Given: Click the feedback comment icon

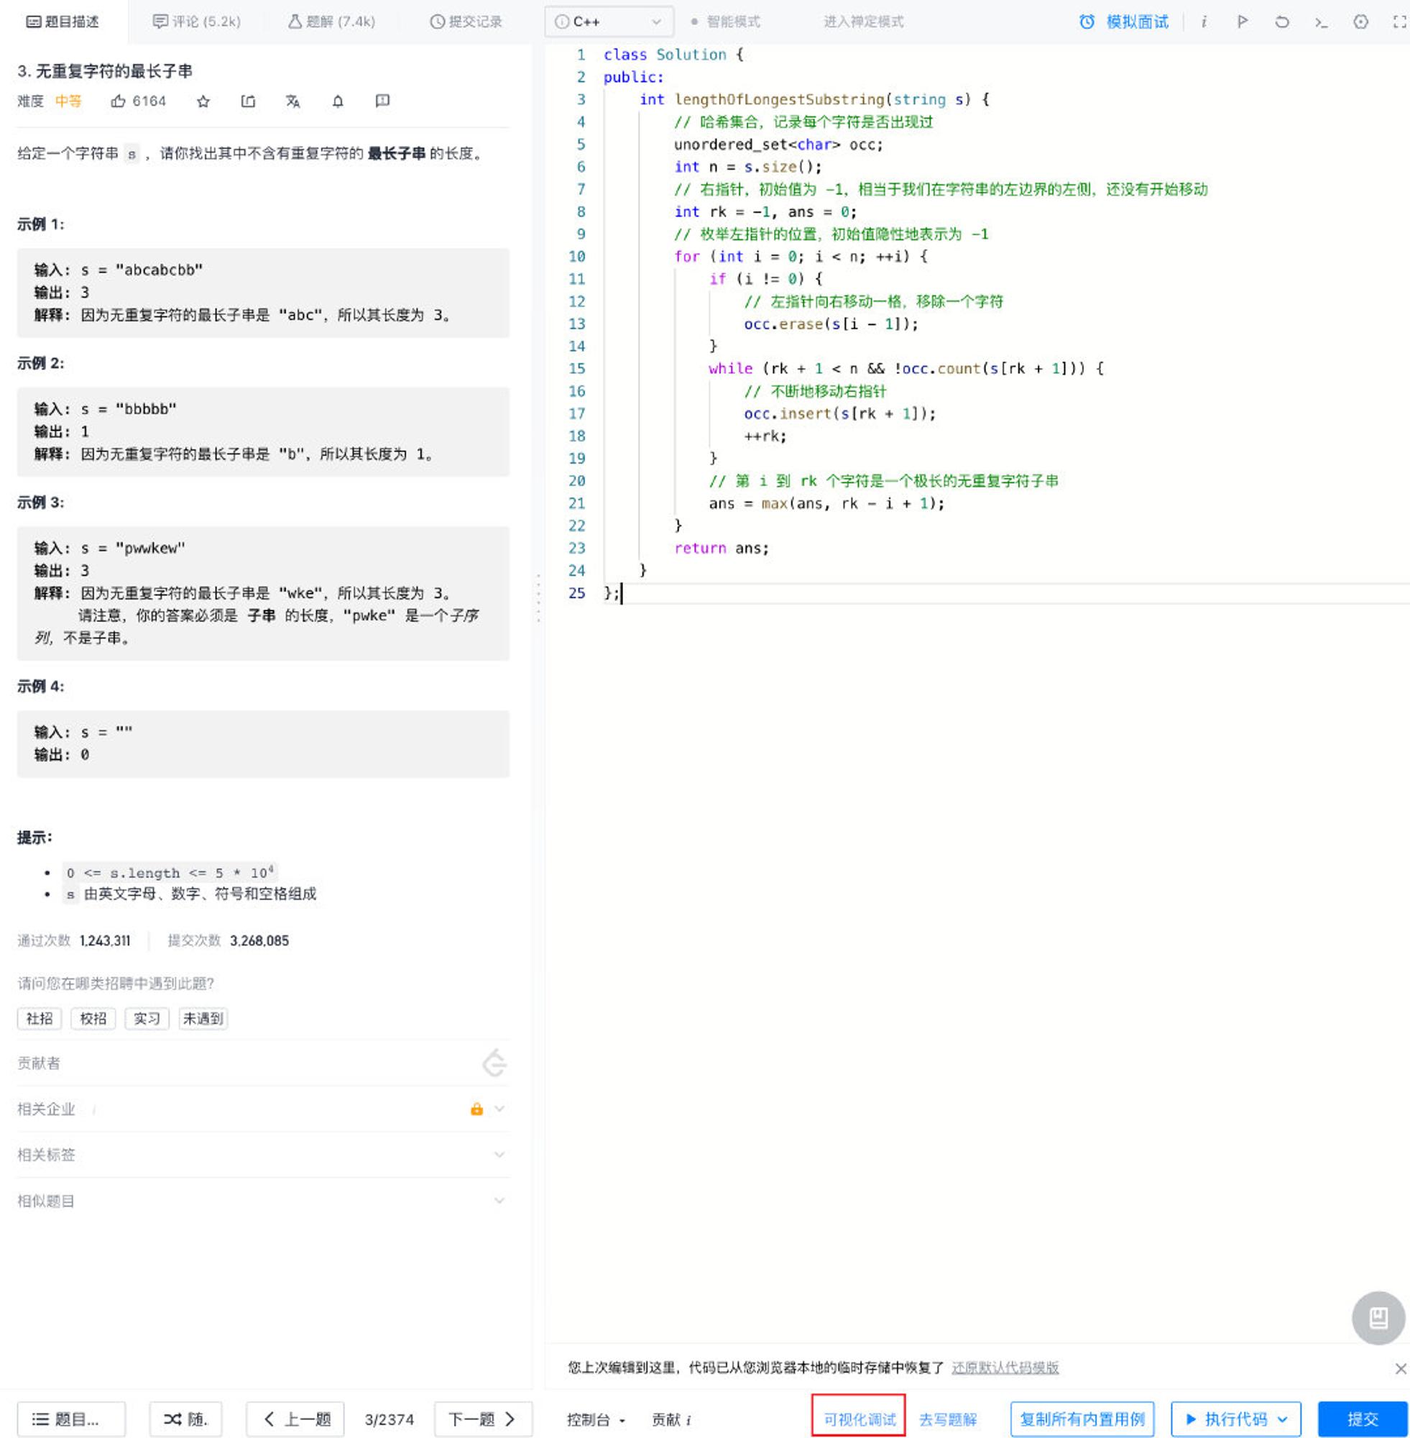Looking at the screenshot, I should (382, 101).
